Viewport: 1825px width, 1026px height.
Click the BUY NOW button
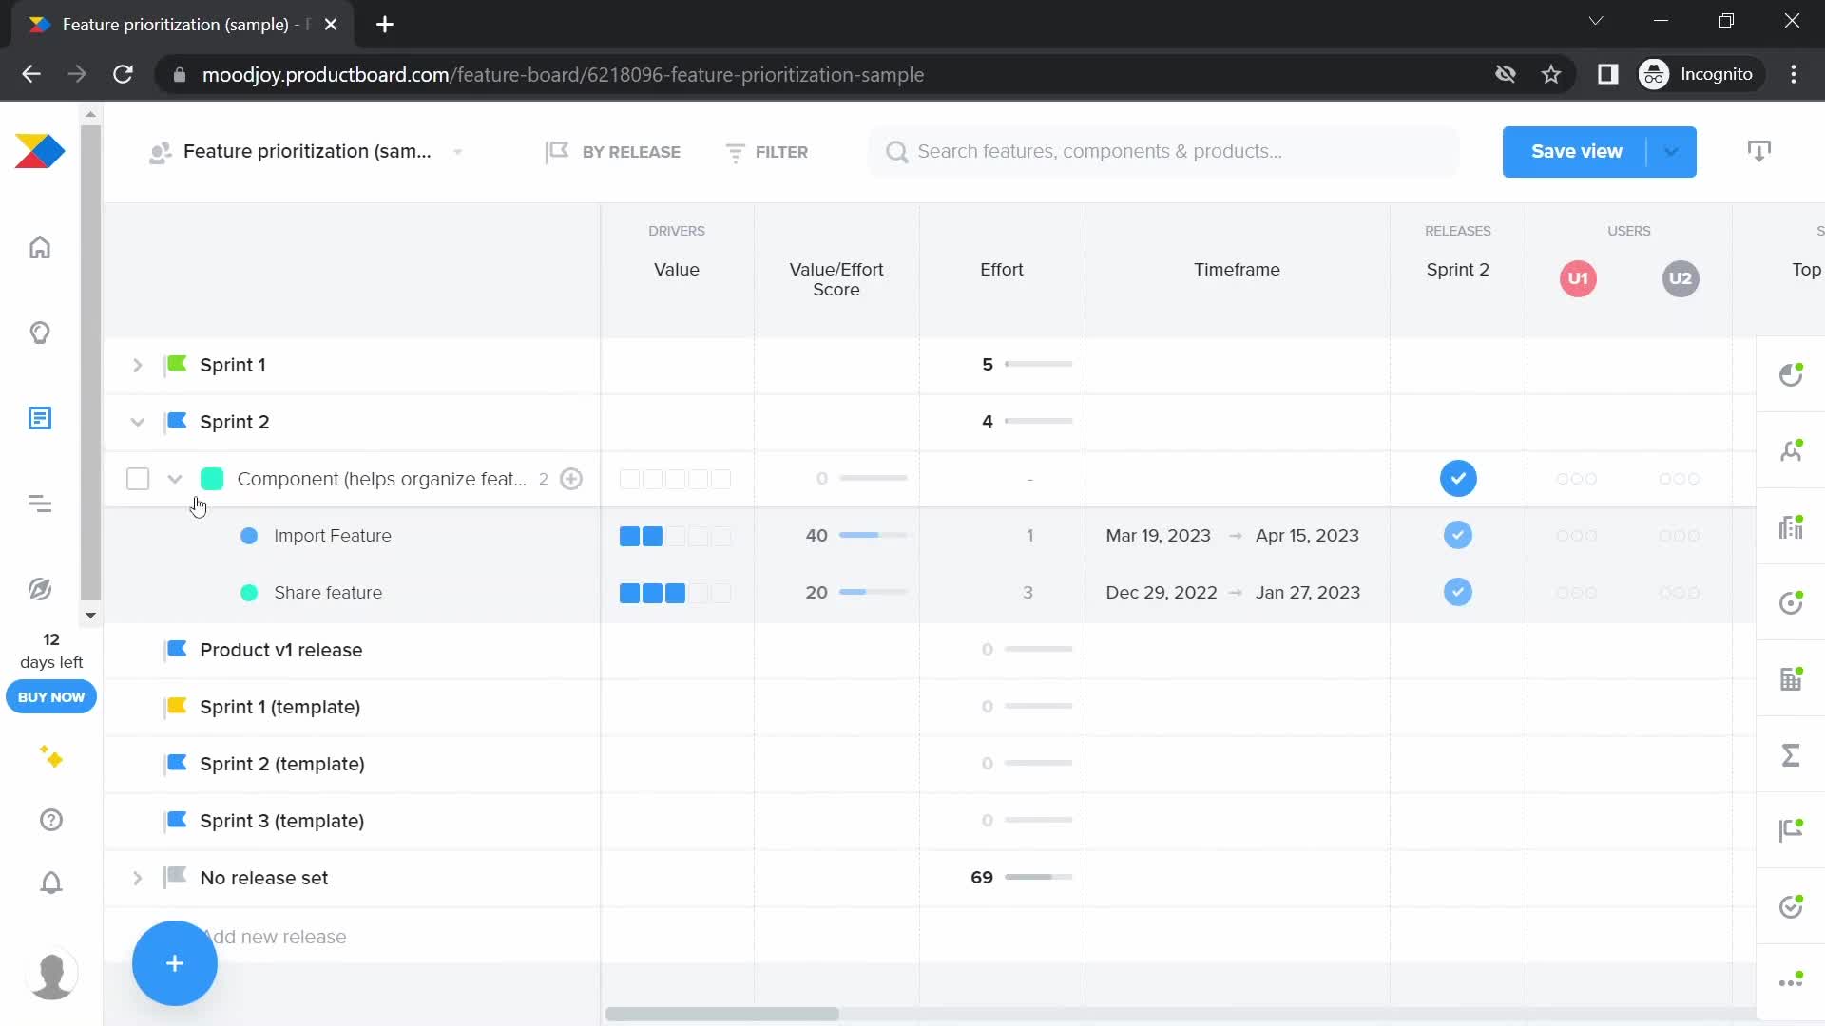point(51,697)
